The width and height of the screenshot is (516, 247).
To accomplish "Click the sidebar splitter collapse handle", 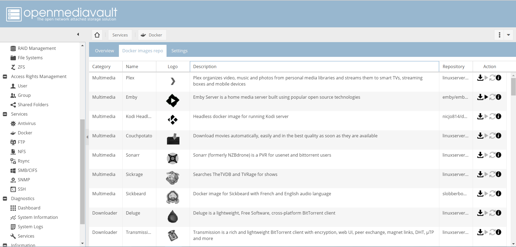I will coord(87,137).
